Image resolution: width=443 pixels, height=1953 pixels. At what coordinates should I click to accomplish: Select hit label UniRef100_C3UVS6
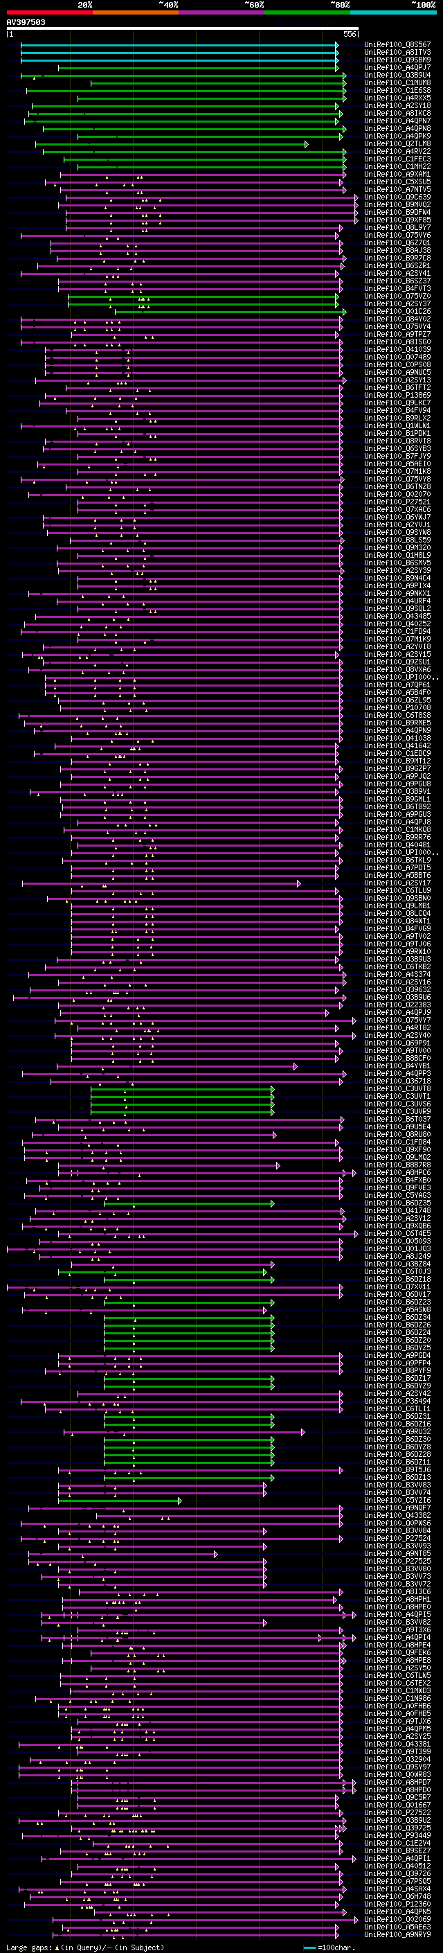[x=397, y=1104]
